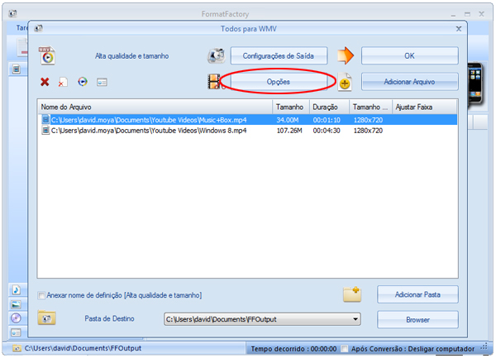Click the yellow add folder icon
The image size is (496, 358).
pos(352,294)
